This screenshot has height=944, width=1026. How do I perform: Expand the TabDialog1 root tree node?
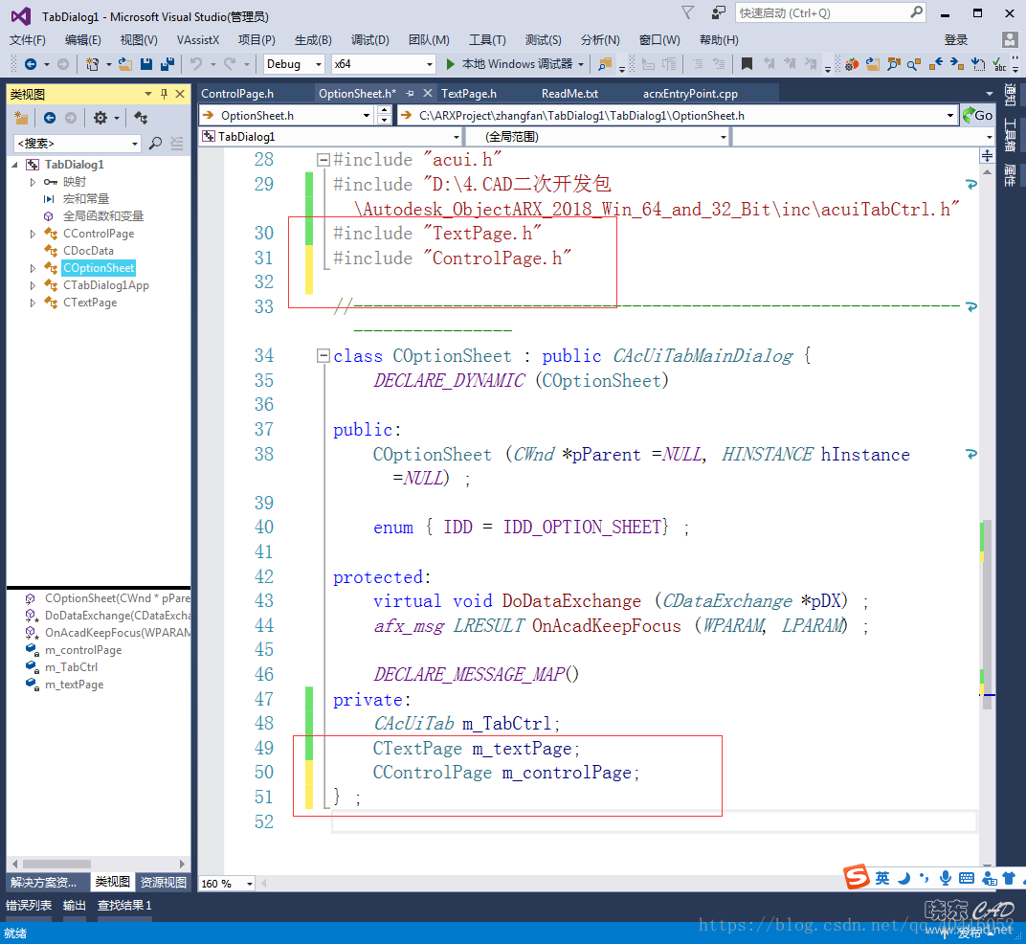tap(14, 165)
